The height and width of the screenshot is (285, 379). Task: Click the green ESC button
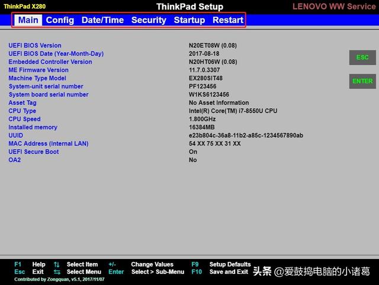point(362,57)
